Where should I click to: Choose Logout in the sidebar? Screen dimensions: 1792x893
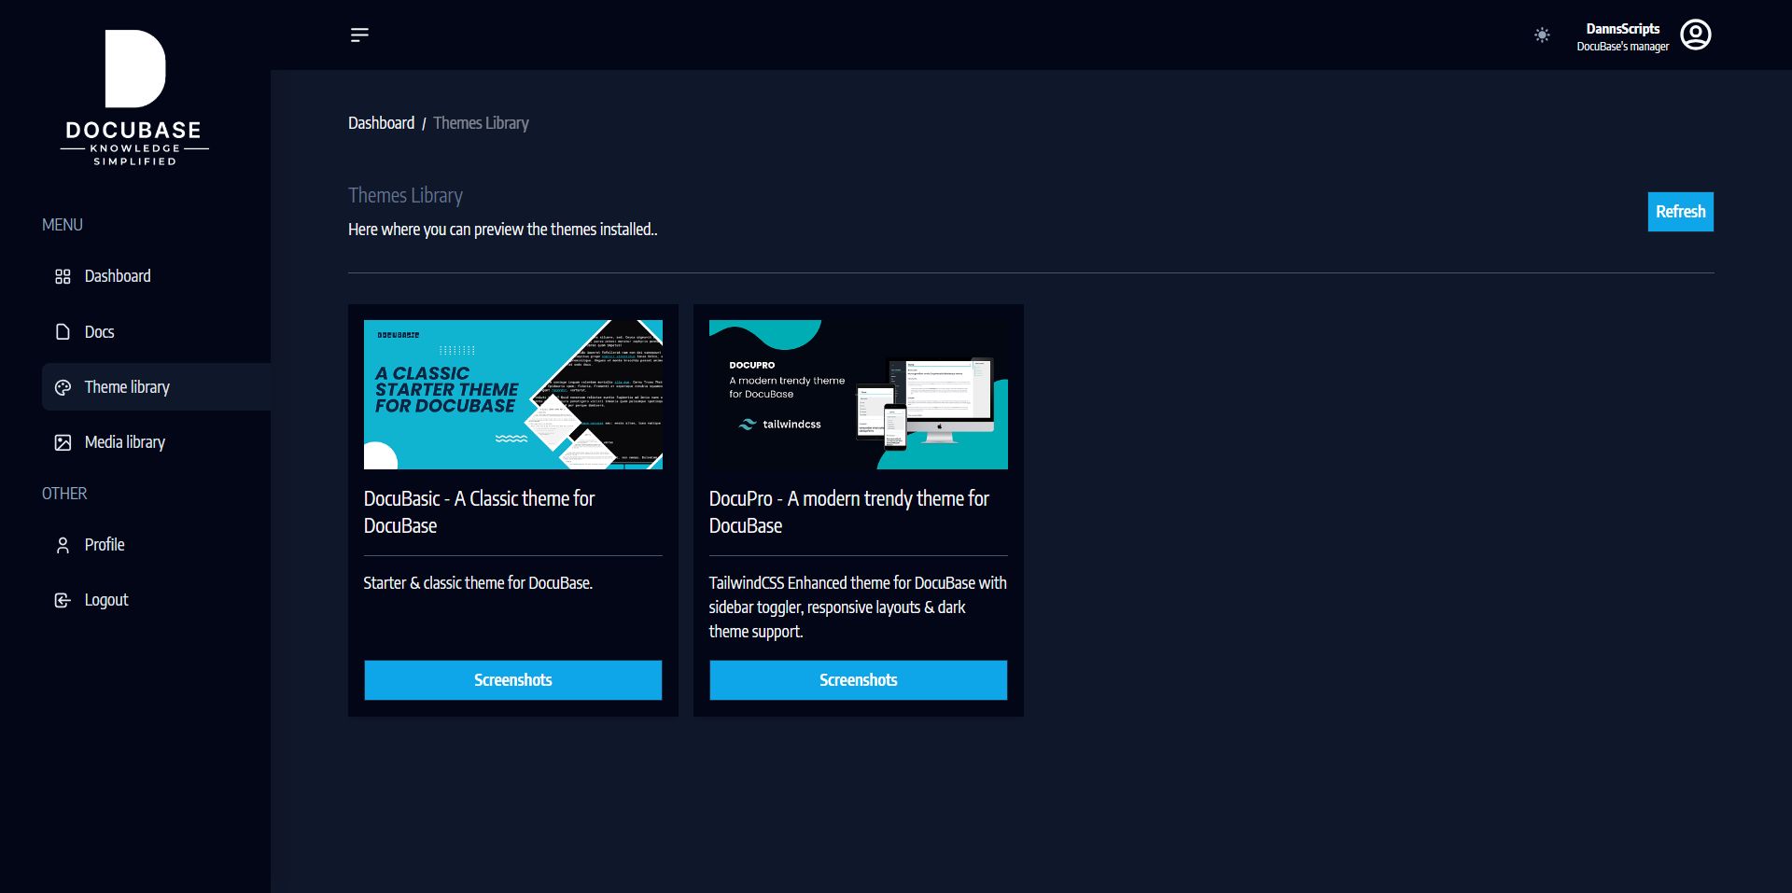[156, 600]
